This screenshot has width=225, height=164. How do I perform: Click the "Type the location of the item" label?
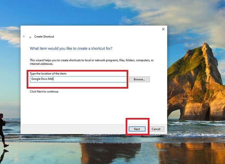48,74
